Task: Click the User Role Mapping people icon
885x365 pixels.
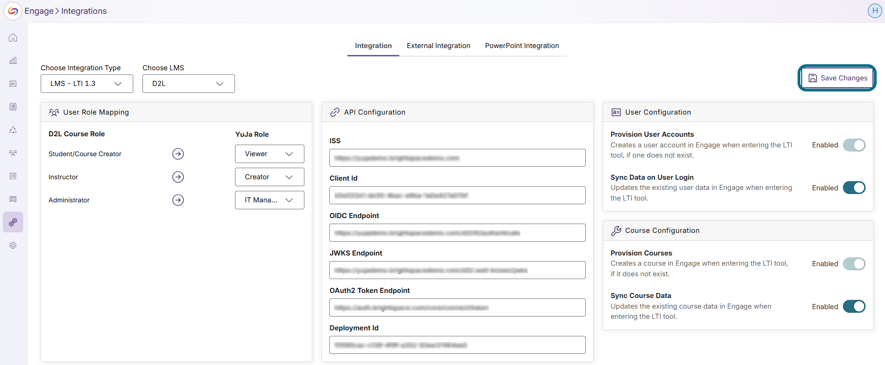Action: tap(54, 112)
